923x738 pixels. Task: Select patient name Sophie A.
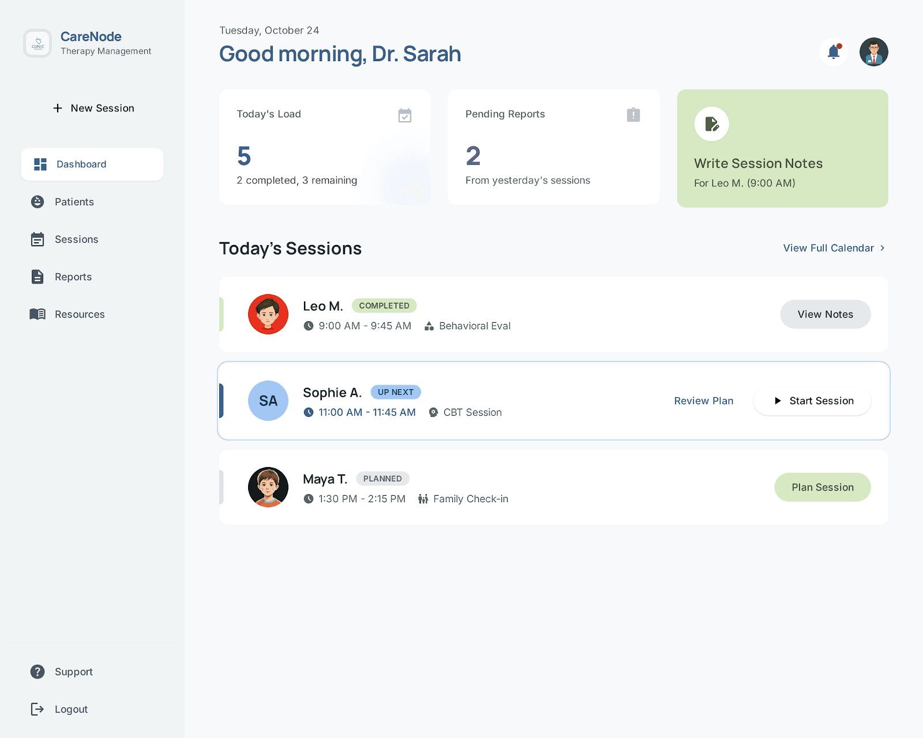332,393
